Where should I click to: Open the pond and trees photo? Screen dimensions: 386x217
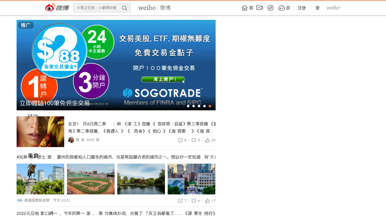point(141,179)
